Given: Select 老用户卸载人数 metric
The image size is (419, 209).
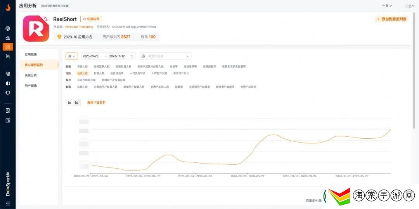Looking at the screenshot, I should click(x=159, y=87).
